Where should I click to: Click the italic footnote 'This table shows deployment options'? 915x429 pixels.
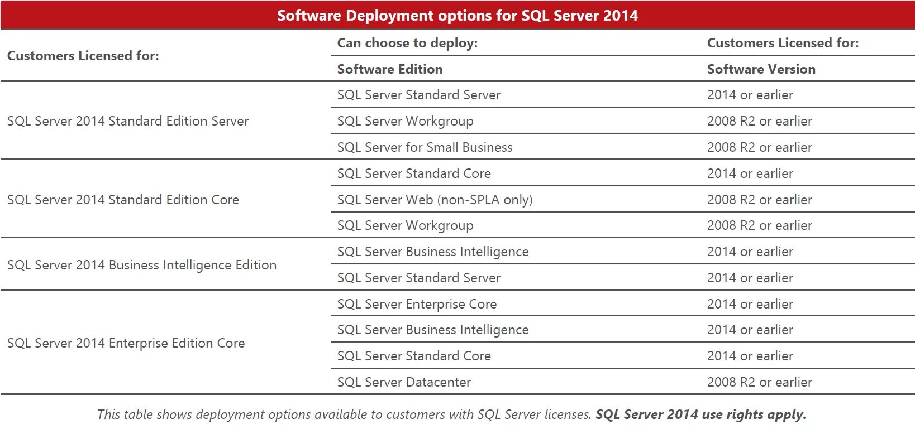(x=344, y=414)
